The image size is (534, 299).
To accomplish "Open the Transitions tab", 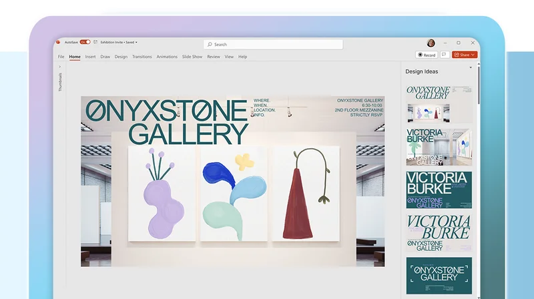I will (142, 57).
